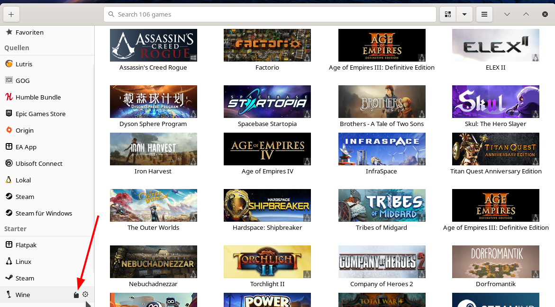Open Factorio game cover
Image resolution: width=555 pixels, height=307 pixels.
point(267,45)
